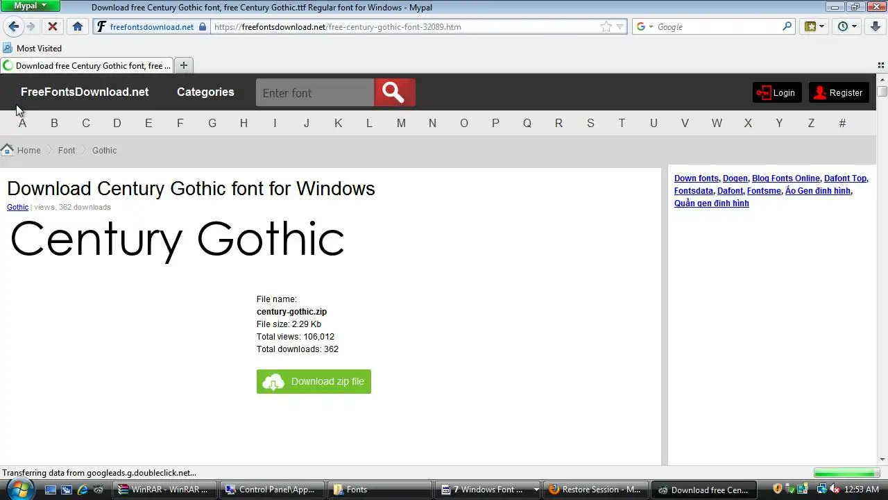
Task: Click the Enter font search field
Action: click(x=315, y=92)
